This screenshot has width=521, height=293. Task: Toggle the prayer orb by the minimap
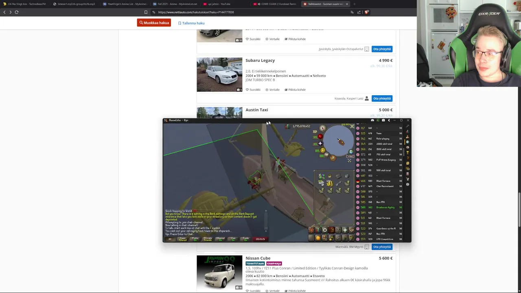tap(320, 144)
